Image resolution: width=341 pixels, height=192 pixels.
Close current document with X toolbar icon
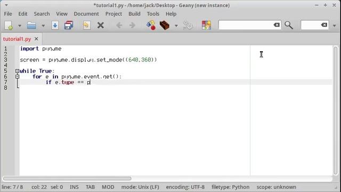[x=100, y=25]
